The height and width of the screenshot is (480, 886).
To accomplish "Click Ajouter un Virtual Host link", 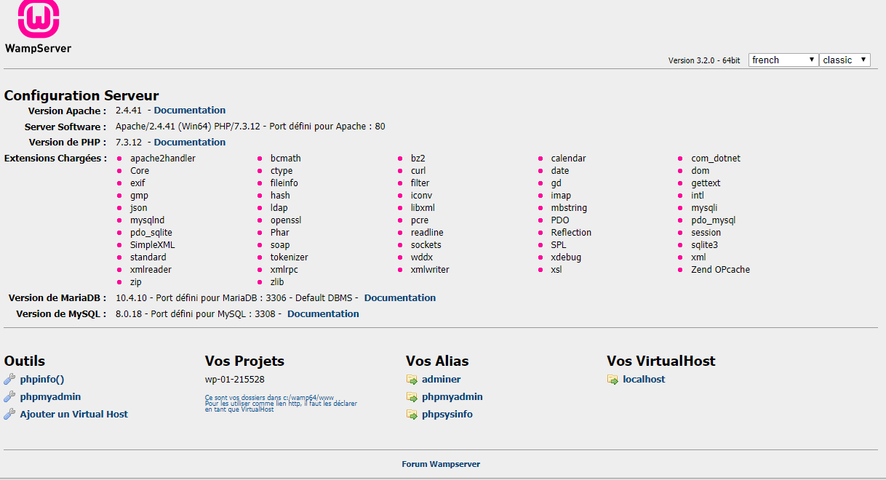I will pyautogui.click(x=73, y=414).
